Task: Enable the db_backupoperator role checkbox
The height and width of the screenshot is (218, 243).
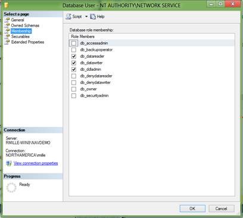Action: (x=74, y=49)
